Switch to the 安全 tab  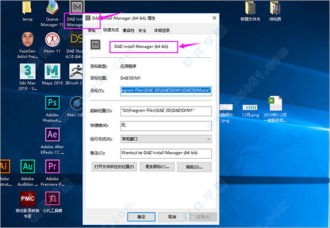pos(142,31)
